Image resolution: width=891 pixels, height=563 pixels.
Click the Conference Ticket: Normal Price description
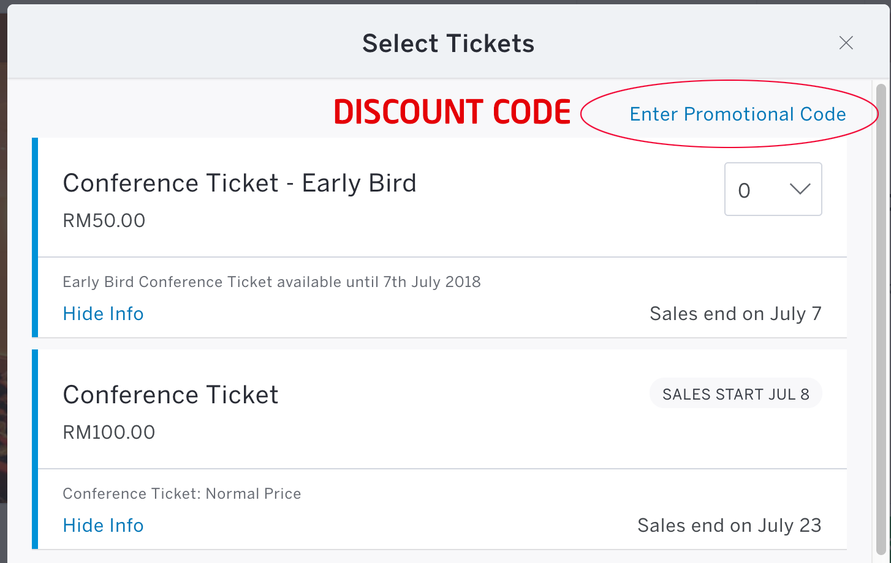tap(182, 494)
